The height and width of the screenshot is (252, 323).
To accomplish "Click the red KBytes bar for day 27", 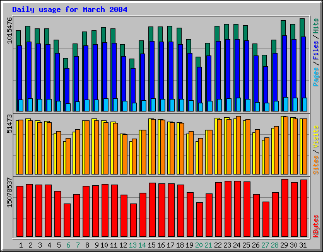I will pos(266,219).
